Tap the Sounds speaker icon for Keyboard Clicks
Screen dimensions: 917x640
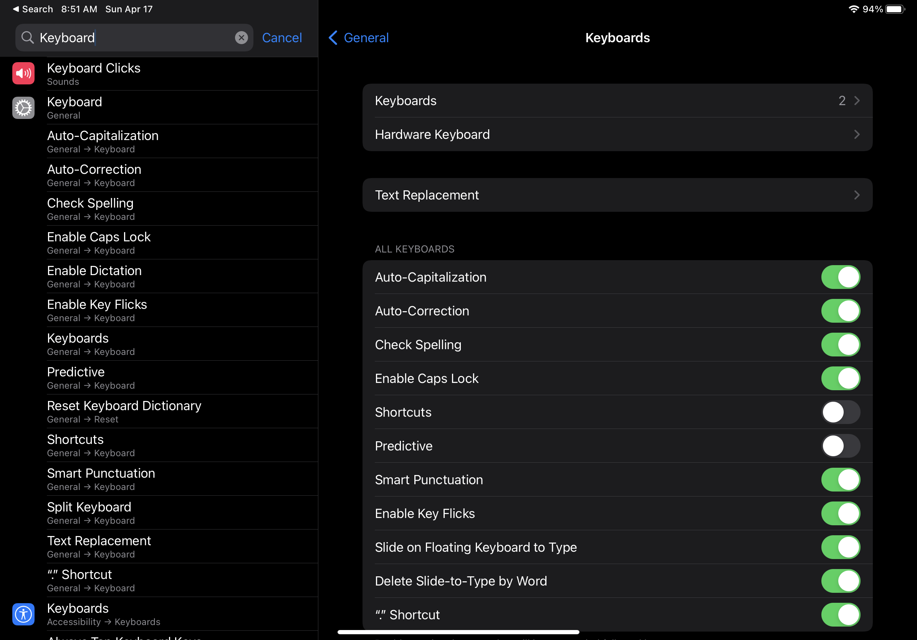(23, 73)
